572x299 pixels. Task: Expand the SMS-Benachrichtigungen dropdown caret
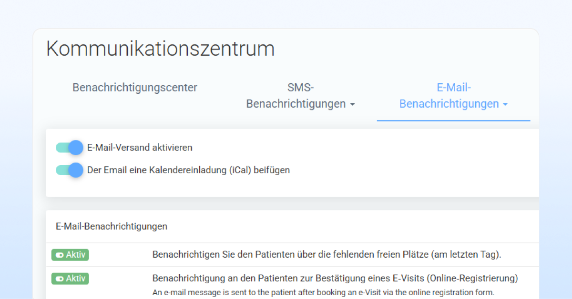352,104
